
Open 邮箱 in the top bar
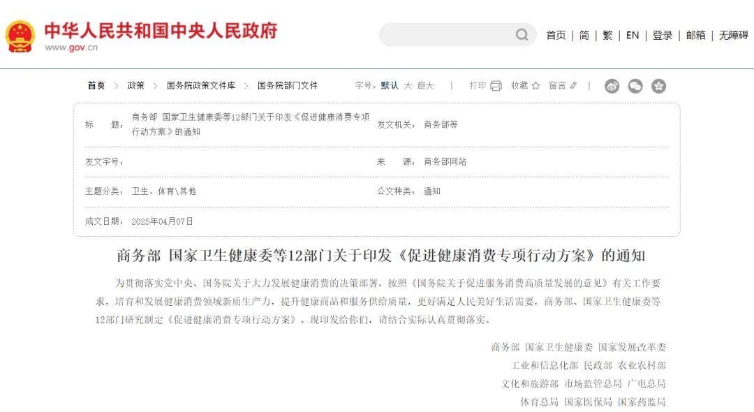(696, 35)
